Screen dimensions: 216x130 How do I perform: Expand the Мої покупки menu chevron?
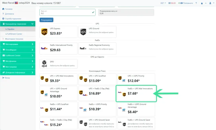pyautogui.click(x=32, y=67)
